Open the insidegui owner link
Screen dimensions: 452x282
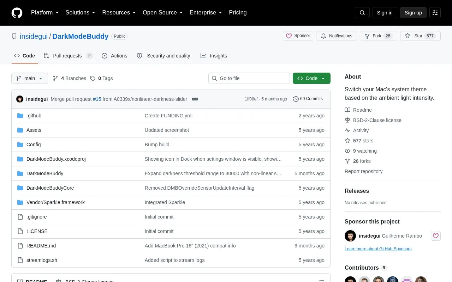[x=34, y=36]
